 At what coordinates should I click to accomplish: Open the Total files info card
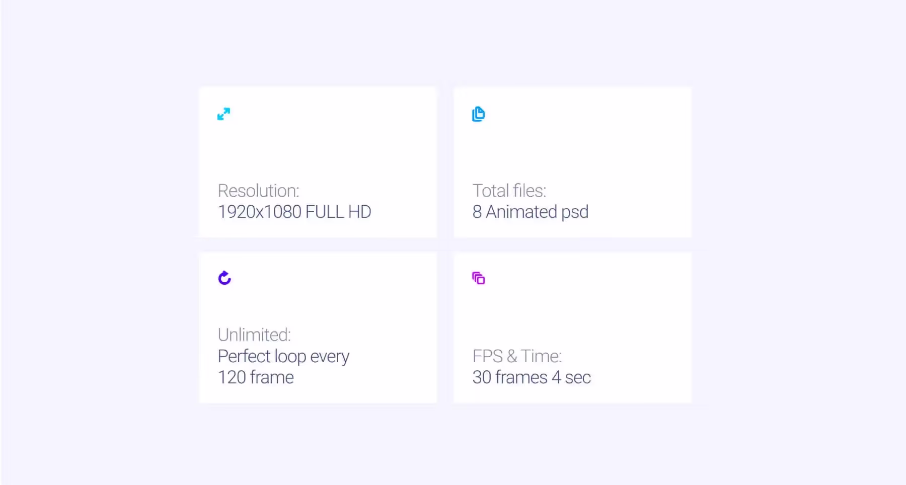573,162
